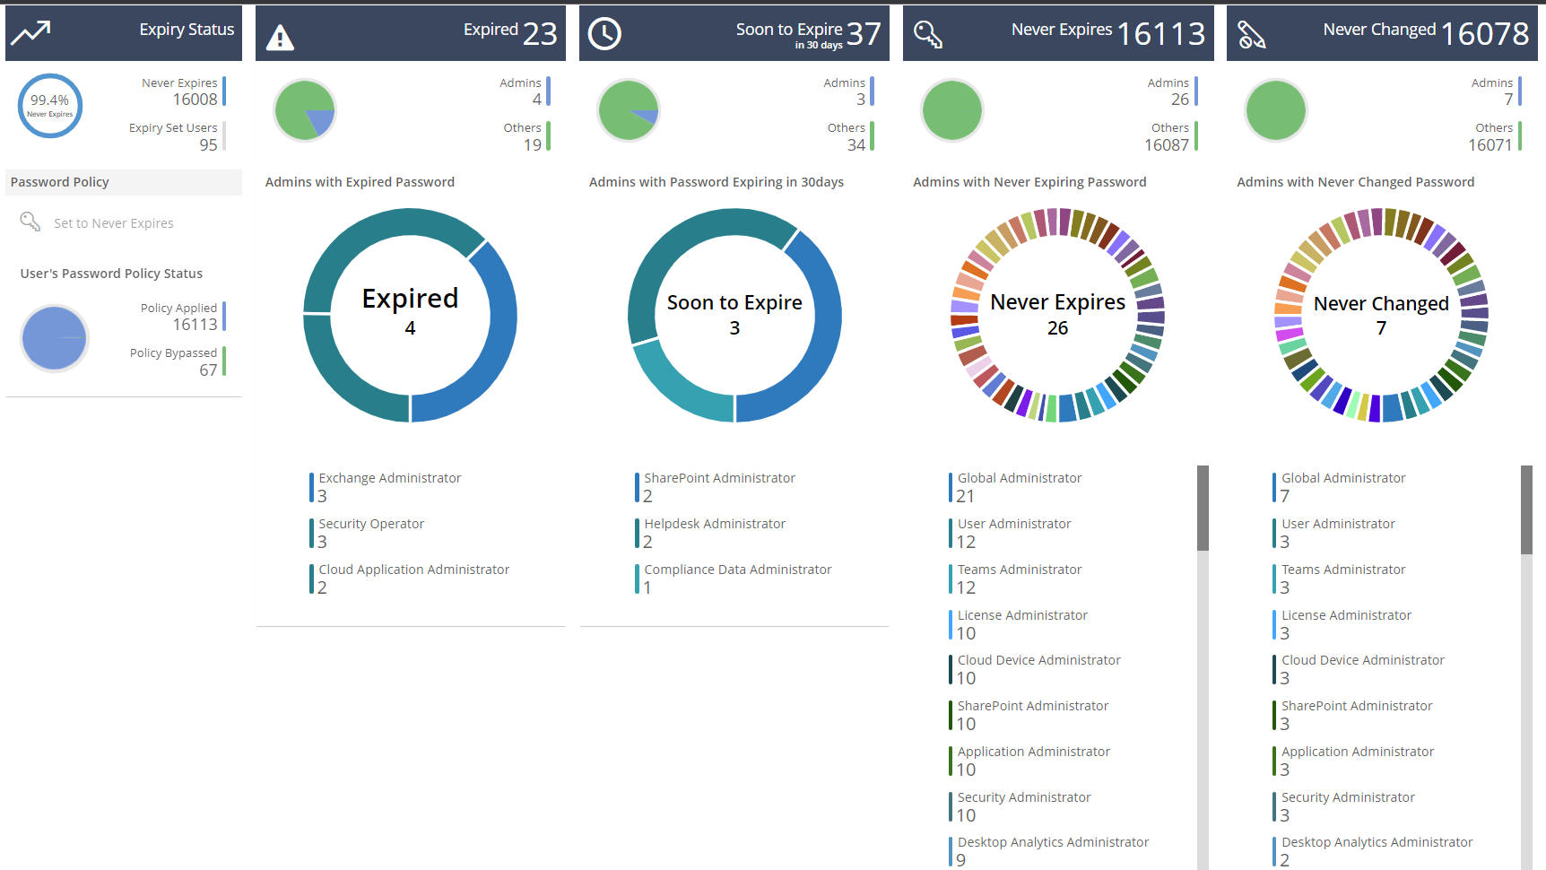Select the Set to Never Expires action
Viewport: 1546px width, 870px height.
[x=115, y=222]
